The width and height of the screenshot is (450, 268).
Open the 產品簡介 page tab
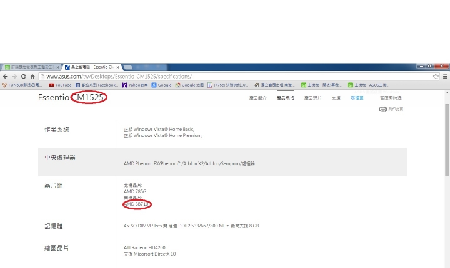pyautogui.click(x=257, y=98)
